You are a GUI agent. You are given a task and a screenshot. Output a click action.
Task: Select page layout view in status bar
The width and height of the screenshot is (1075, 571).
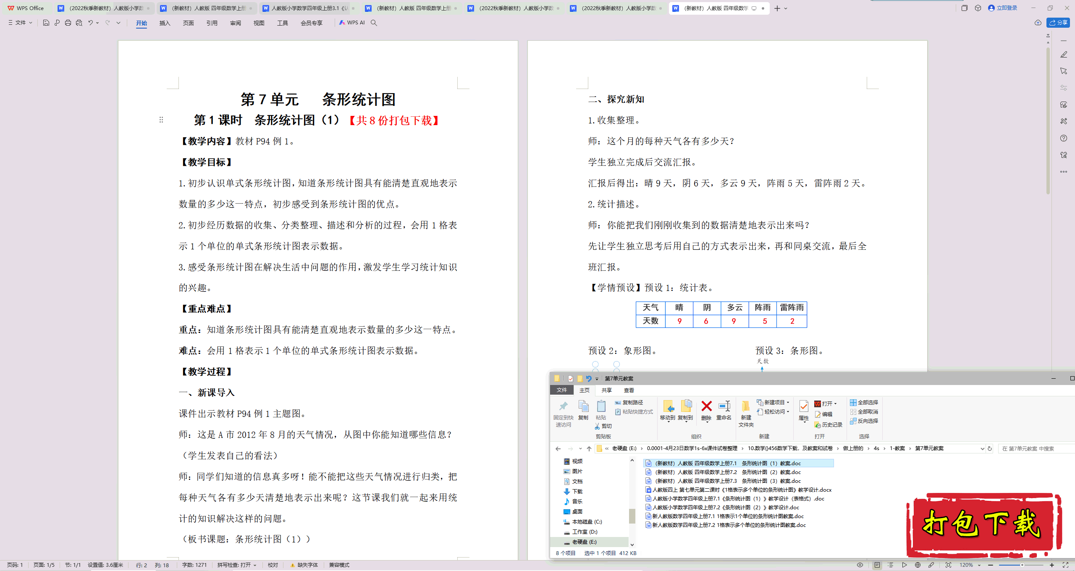click(877, 565)
